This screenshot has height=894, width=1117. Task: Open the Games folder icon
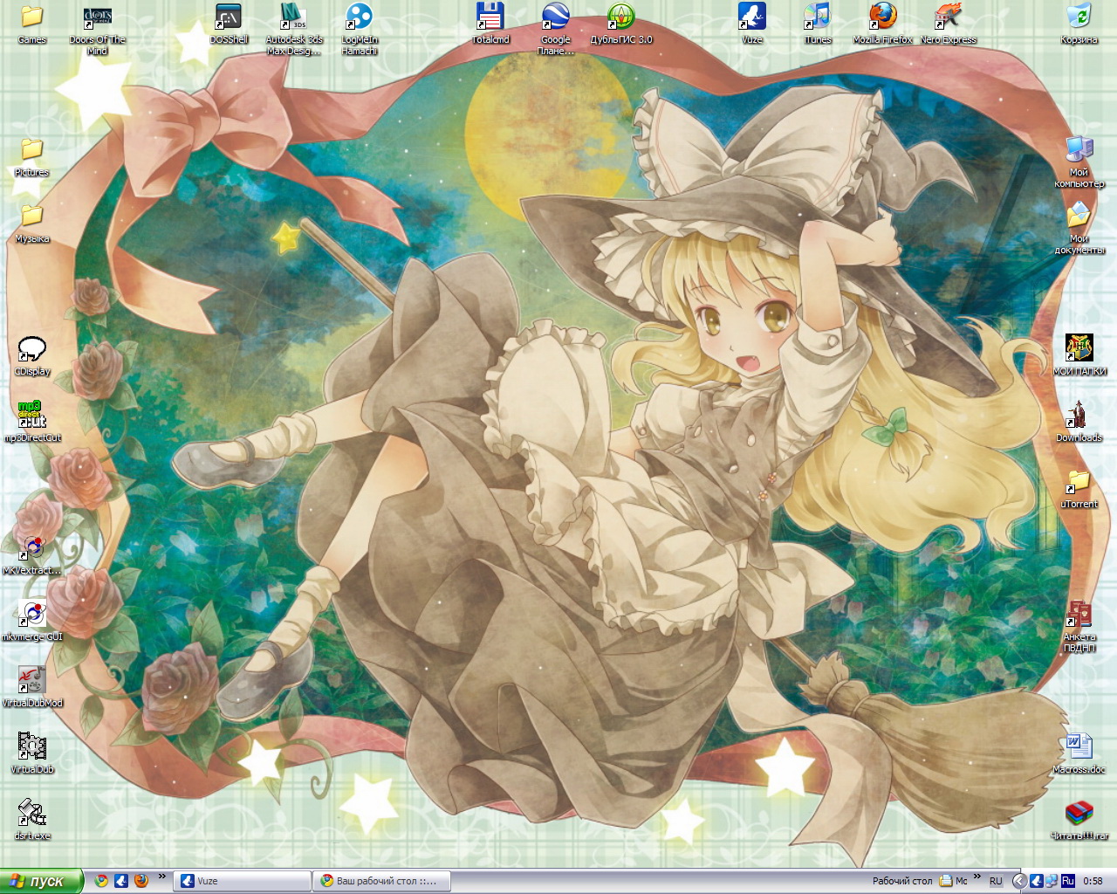pos(31,24)
